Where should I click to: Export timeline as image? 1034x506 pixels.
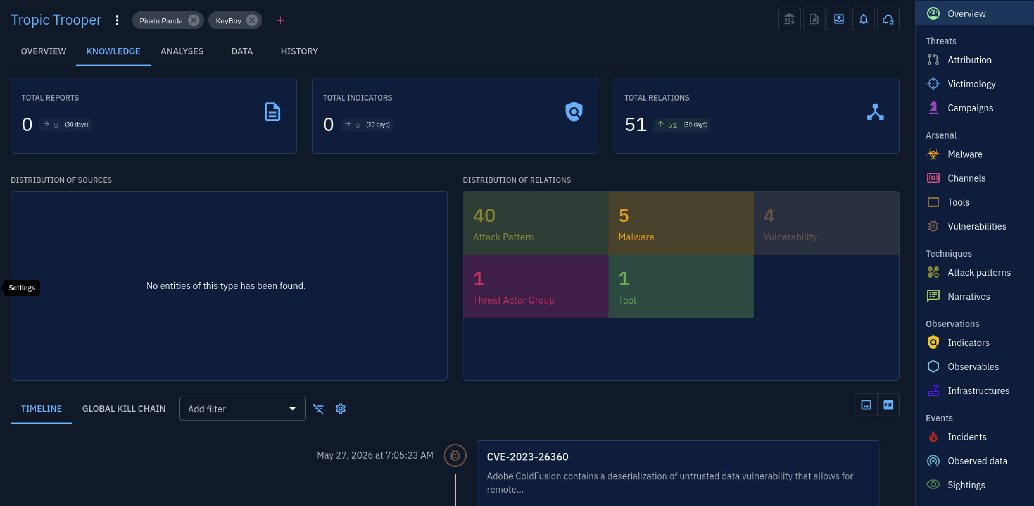click(866, 405)
